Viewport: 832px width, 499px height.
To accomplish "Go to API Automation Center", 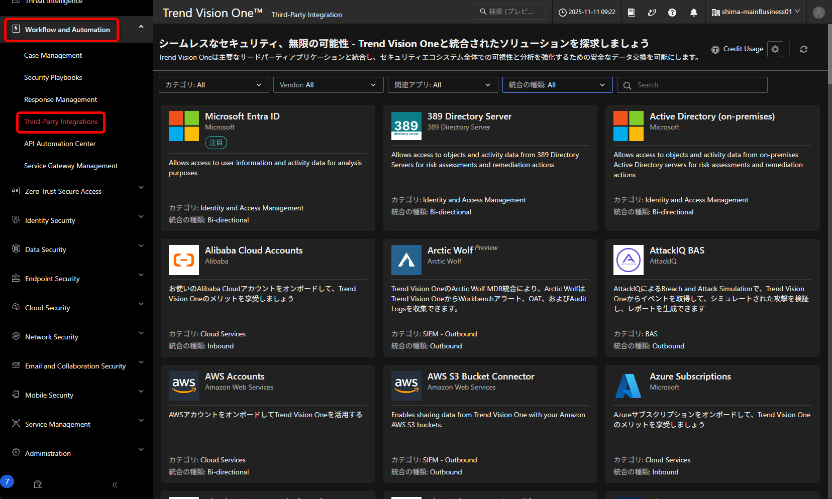I will [60, 144].
